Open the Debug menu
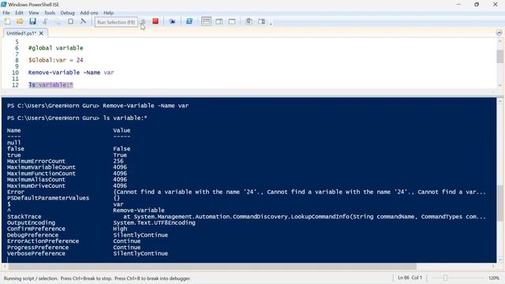Image resolution: width=505 pixels, height=284 pixels. tap(67, 13)
